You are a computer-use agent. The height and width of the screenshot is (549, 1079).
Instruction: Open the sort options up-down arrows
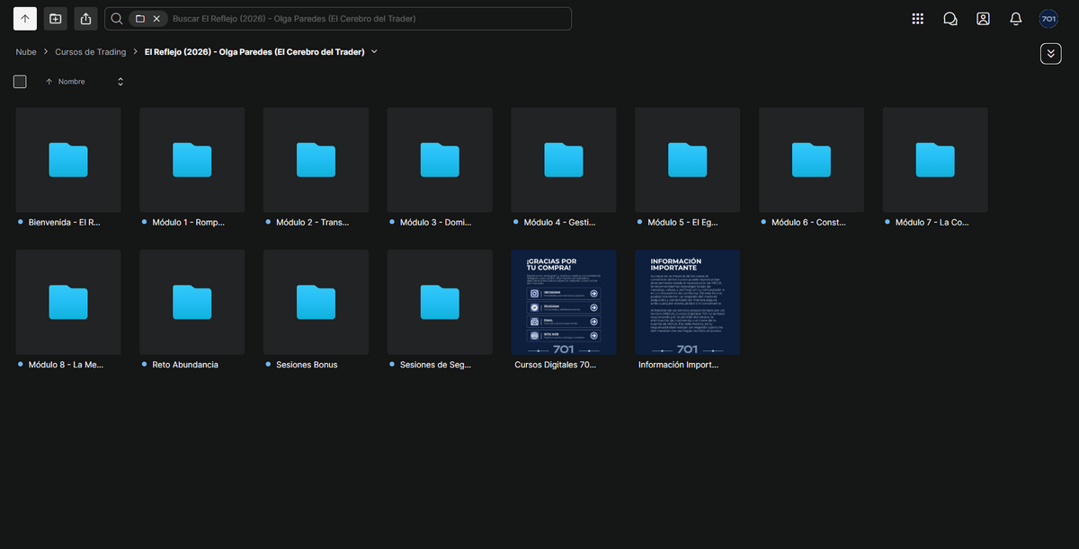click(x=120, y=82)
